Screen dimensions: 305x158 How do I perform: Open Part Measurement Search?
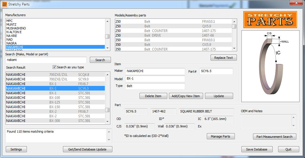[274, 136]
